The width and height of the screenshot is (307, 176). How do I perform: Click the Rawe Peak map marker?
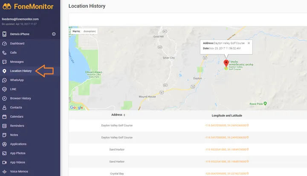pyautogui.click(x=265, y=103)
